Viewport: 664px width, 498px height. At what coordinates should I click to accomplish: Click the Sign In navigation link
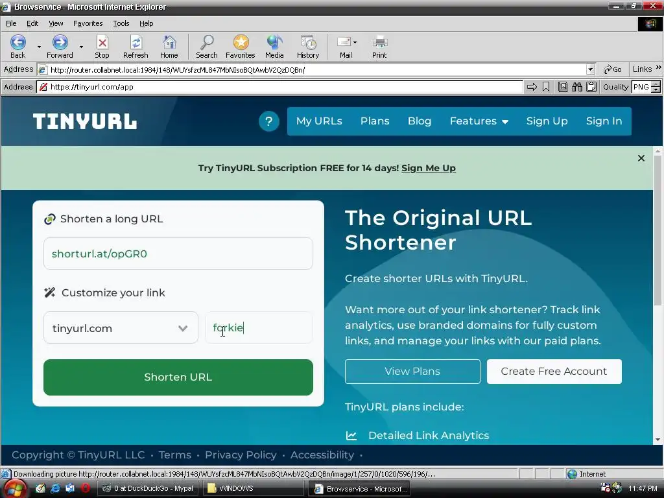(604, 121)
